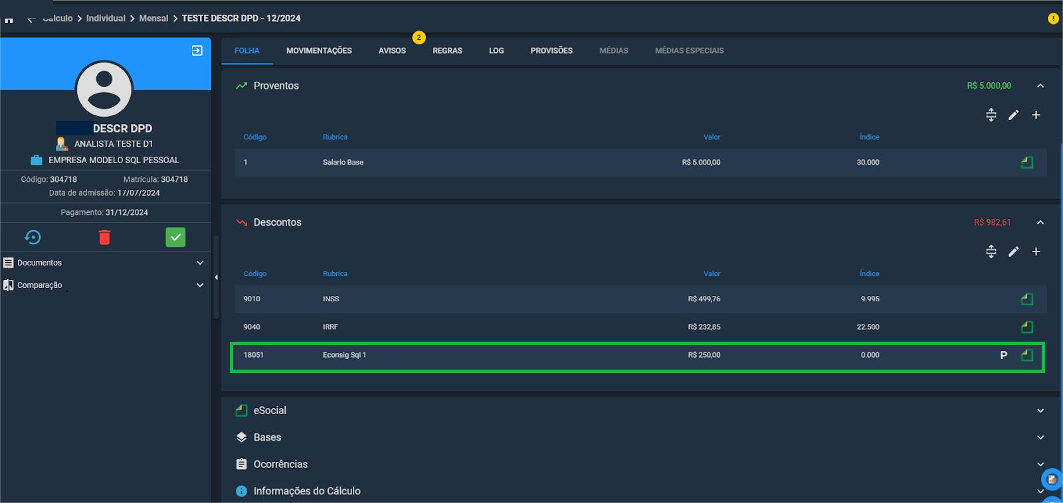Click the R$ 499,76 INSS value
The width and height of the screenshot is (1063, 503).
[704, 299]
